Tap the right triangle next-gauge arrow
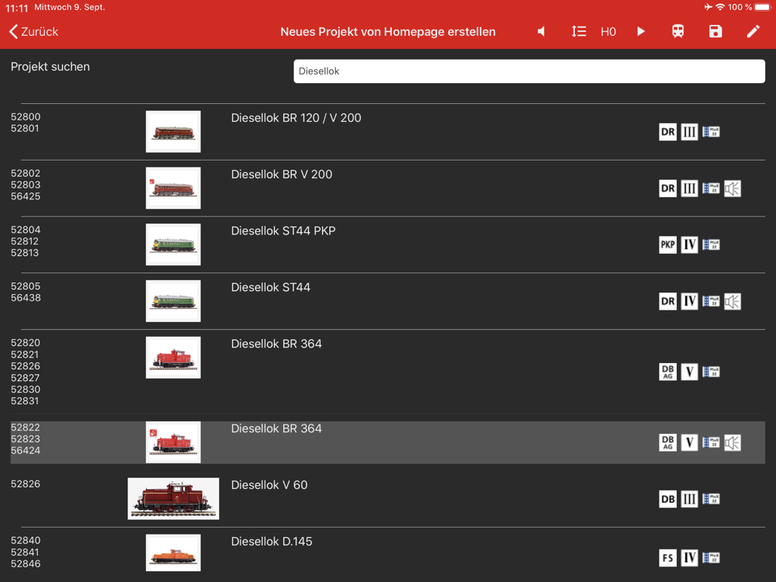The image size is (776, 582). 641,32
